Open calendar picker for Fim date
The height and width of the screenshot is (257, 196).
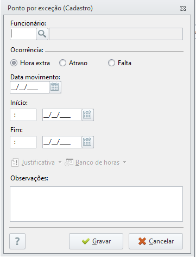coord(87,142)
